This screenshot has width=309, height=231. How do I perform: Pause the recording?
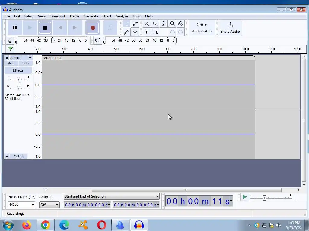[x=15, y=28]
